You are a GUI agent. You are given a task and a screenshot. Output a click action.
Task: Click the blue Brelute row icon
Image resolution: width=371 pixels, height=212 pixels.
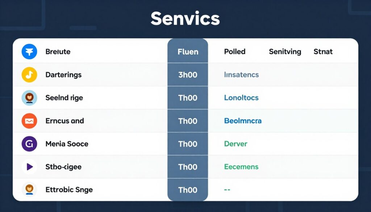29,51
